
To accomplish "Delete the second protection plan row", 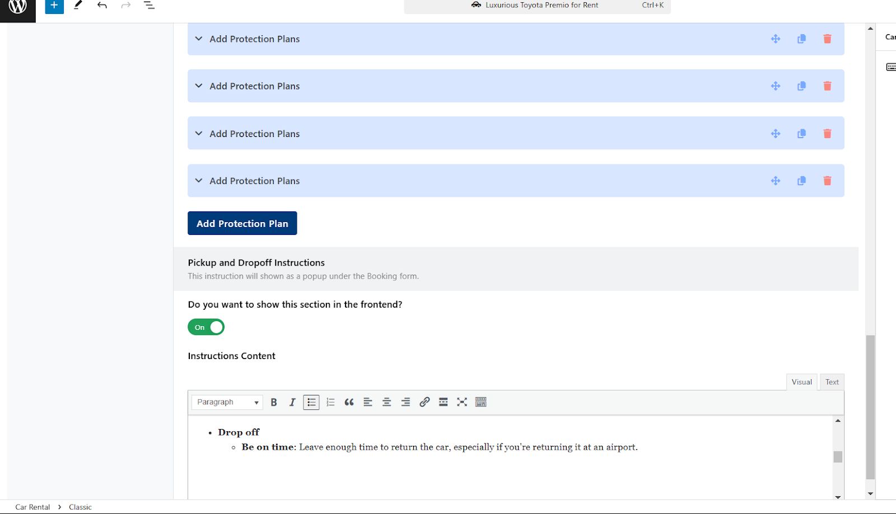I will [827, 86].
